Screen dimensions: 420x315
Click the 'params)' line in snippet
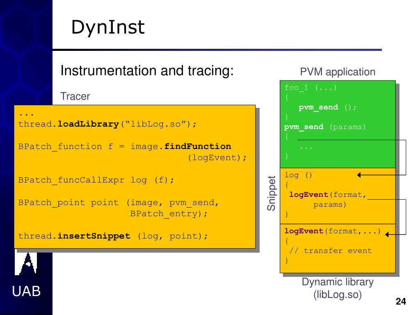(x=330, y=205)
